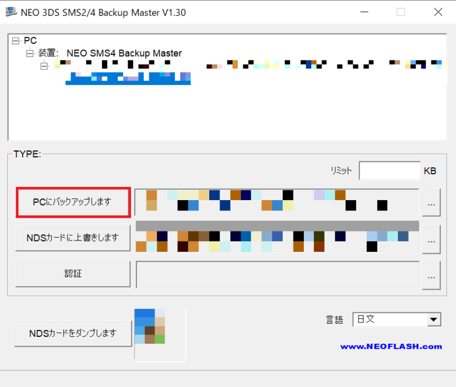Select 日文 in the language combo box
Image resolution: width=456 pixels, height=387 pixels.
pyautogui.click(x=393, y=319)
